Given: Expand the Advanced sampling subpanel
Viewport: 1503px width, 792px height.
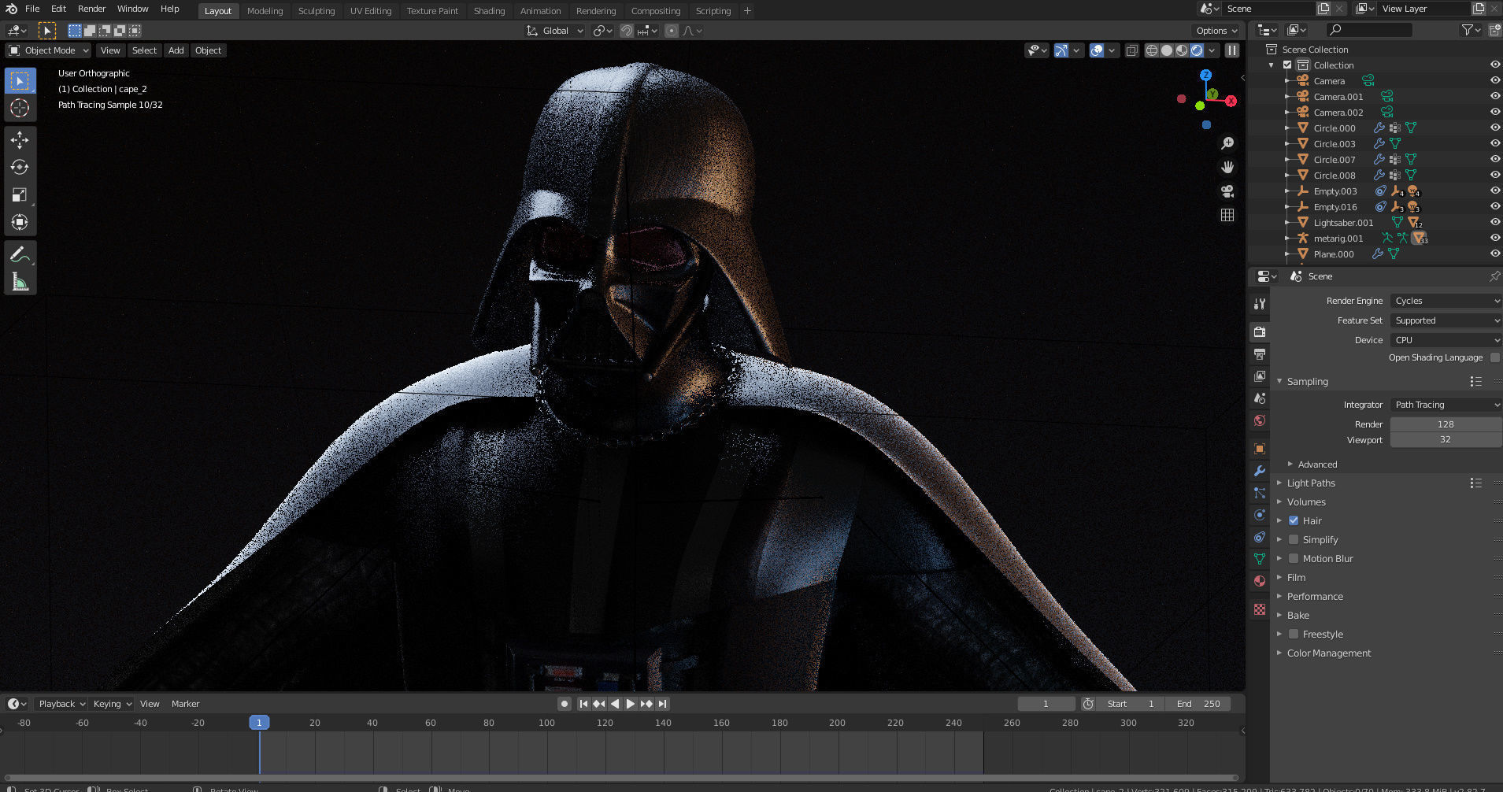Looking at the screenshot, I should click(1316, 464).
